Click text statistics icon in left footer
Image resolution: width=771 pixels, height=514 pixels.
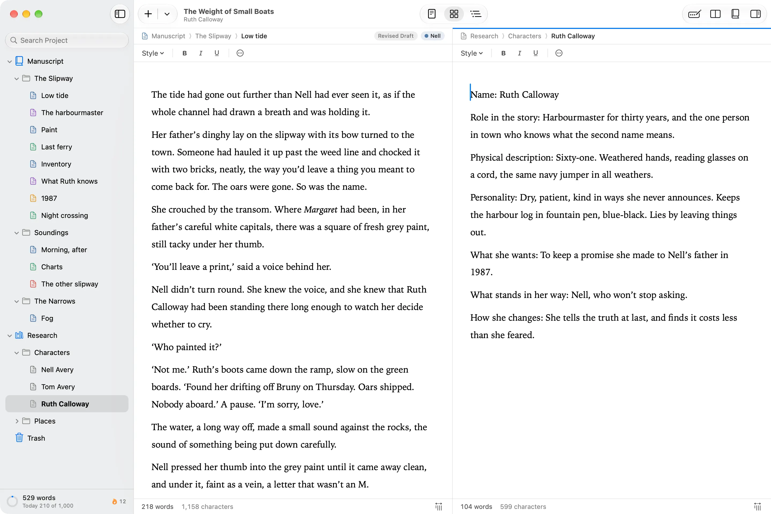(x=439, y=507)
